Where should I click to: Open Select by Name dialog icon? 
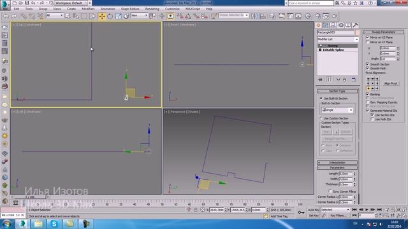point(76,16)
